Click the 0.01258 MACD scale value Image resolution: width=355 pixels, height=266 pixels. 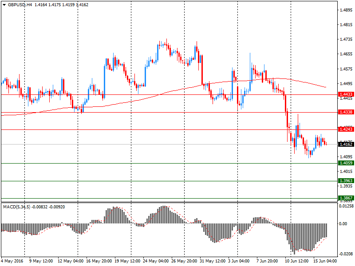(x=346, y=206)
